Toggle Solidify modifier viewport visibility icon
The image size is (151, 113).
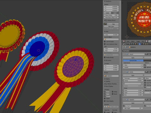pos(149,72)
